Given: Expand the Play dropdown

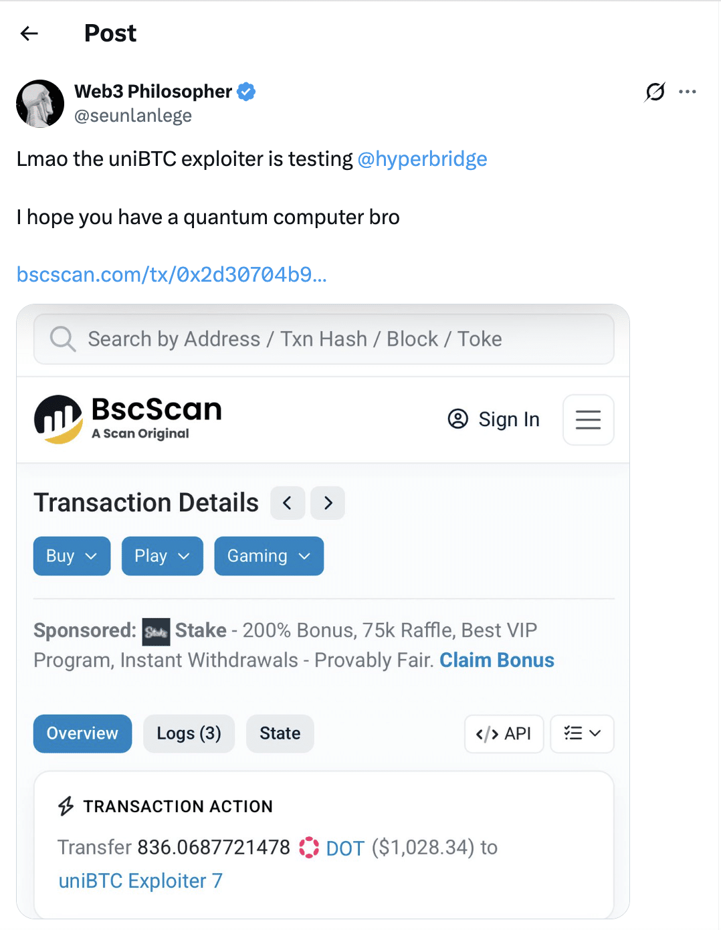Looking at the screenshot, I should (162, 556).
